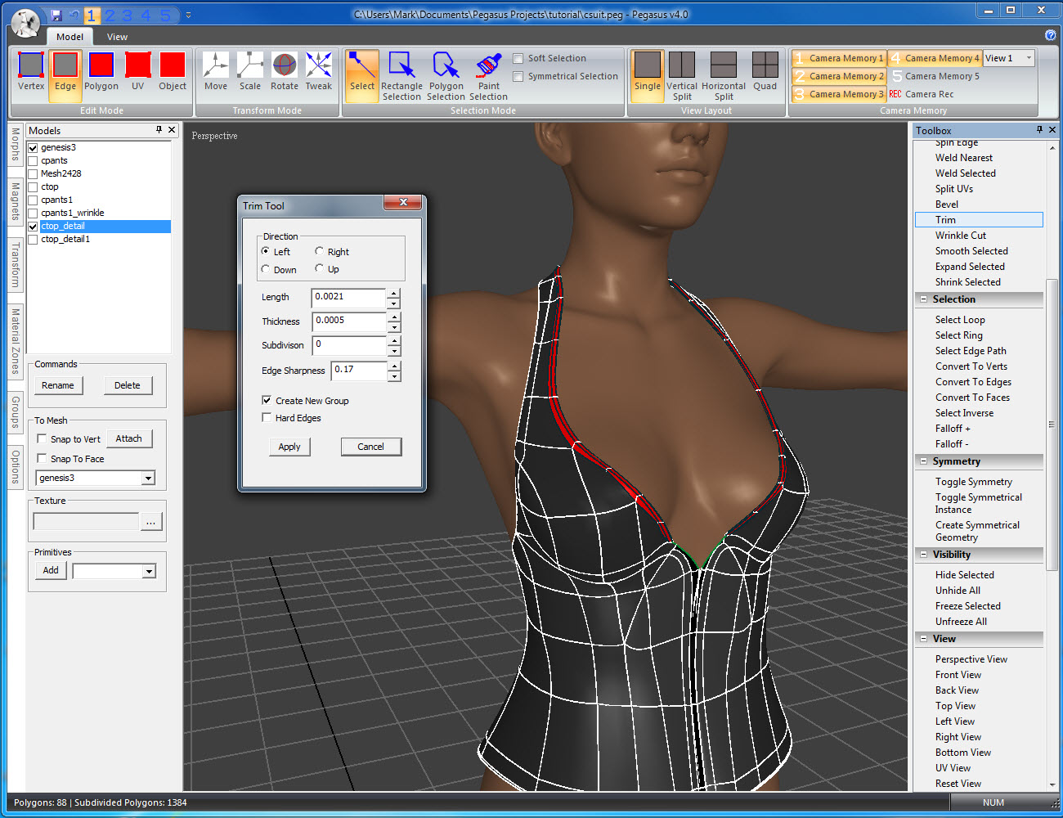This screenshot has height=818, width=1063.
Task: Open the Primitives type dropdown
Action: pyautogui.click(x=149, y=571)
